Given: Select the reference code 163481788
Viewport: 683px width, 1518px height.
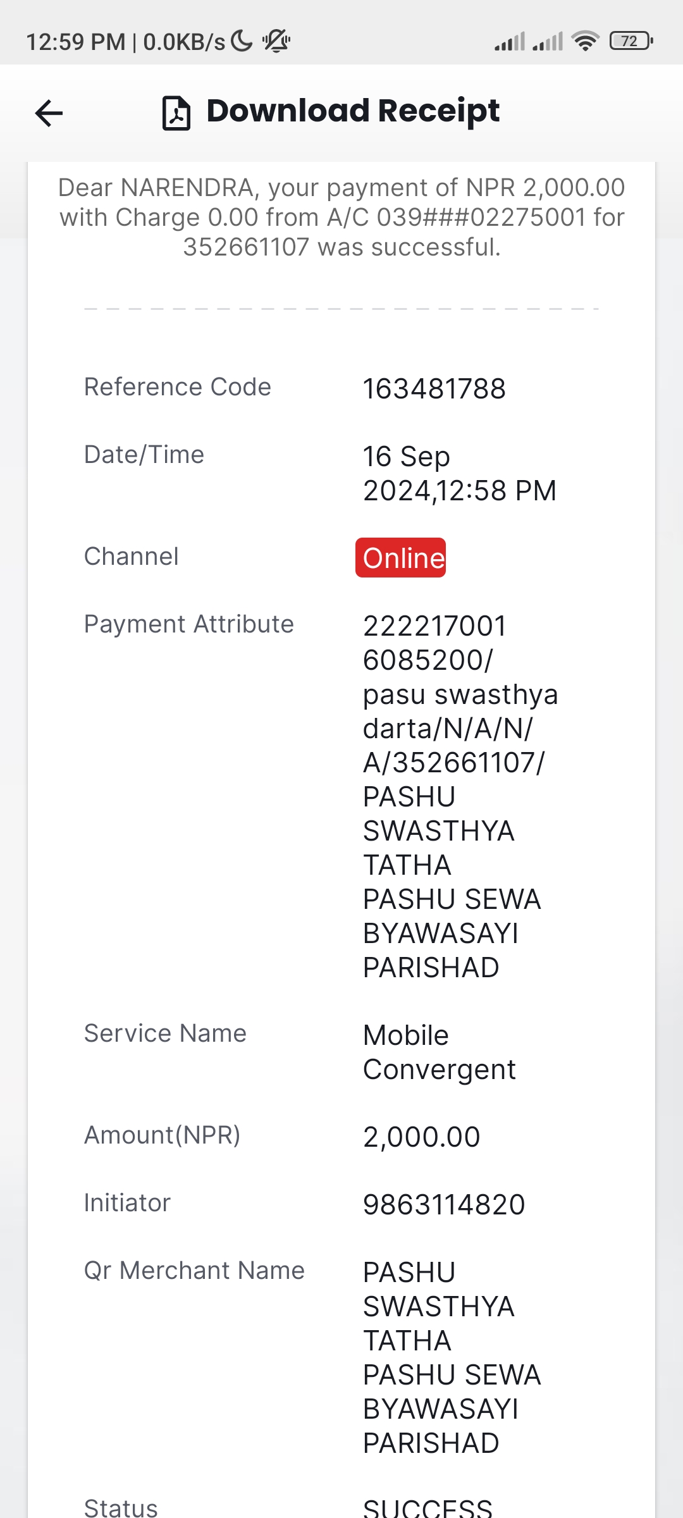Looking at the screenshot, I should pos(434,389).
